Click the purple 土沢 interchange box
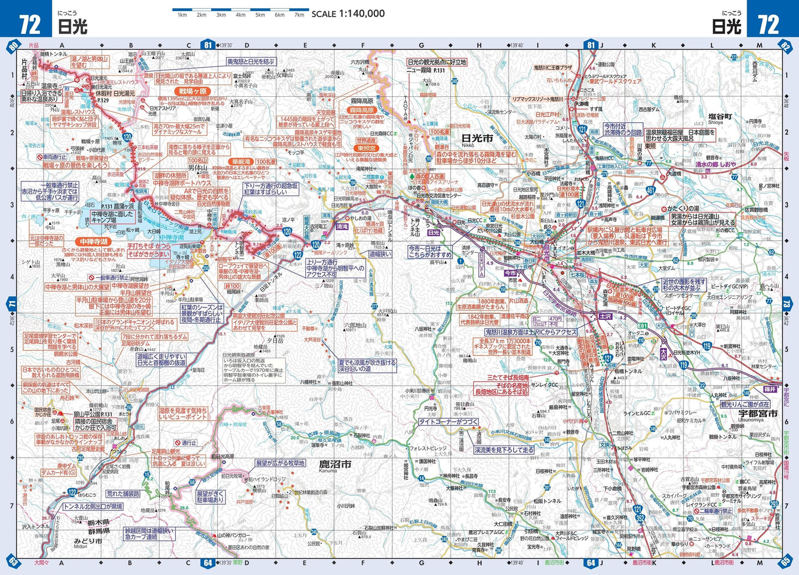 (x=605, y=316)
